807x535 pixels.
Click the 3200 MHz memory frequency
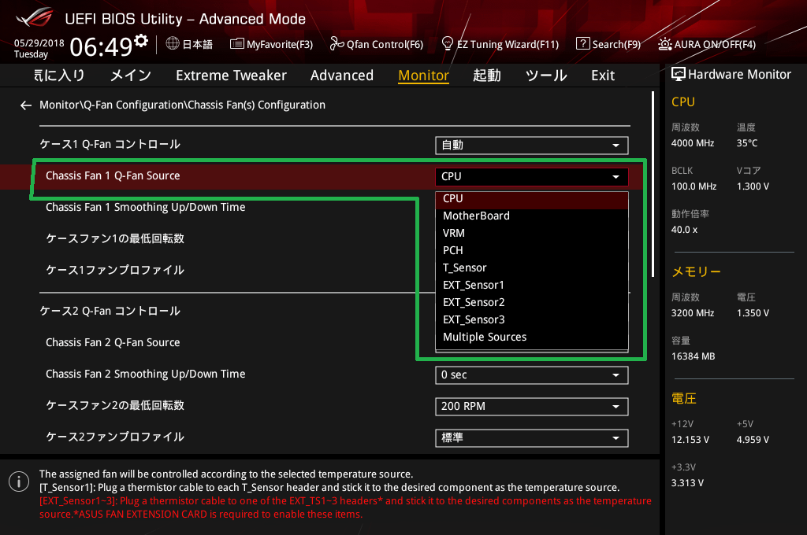pos(692,313)
